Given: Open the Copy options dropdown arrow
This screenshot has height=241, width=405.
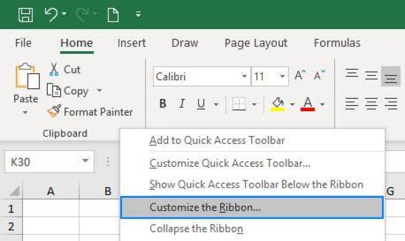Looking at the screenshot, I should coord(100,90).
